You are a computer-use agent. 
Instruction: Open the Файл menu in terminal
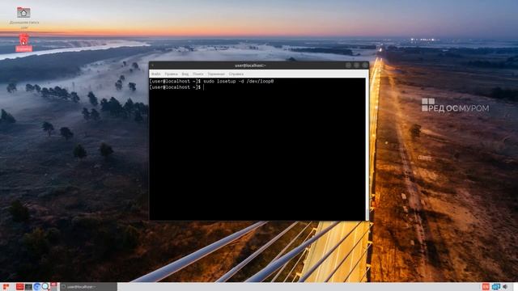(x=155, y=74)
